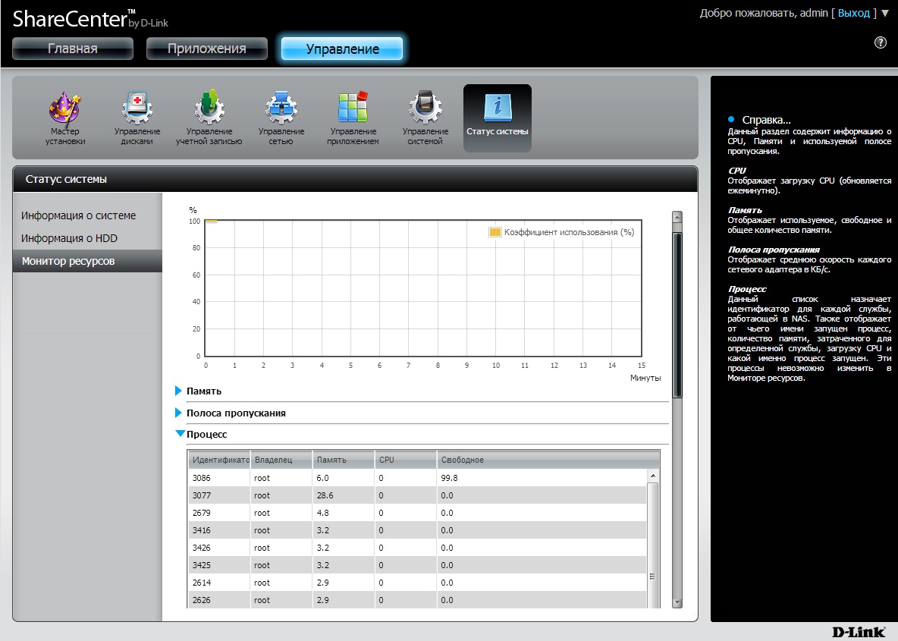The width and height of the screenshot is (898, 641).
Task: Click the Выход logout link
Action: [x=854, y=13]
